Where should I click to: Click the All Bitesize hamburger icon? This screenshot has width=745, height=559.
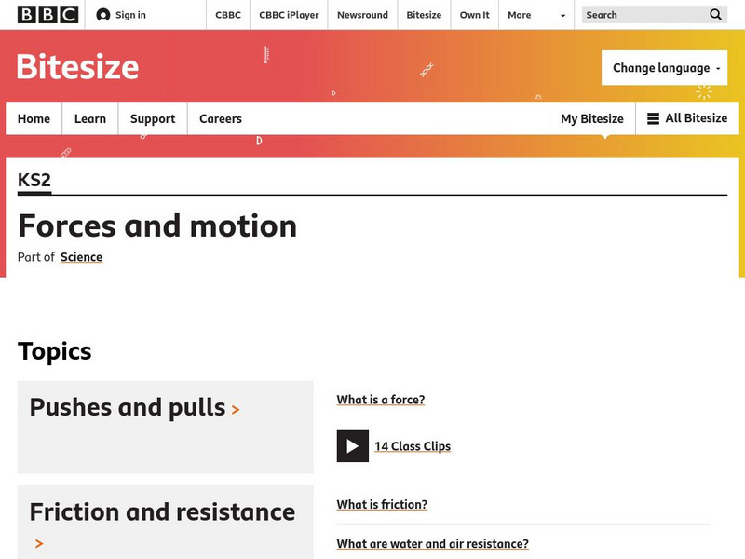[653, 118]
